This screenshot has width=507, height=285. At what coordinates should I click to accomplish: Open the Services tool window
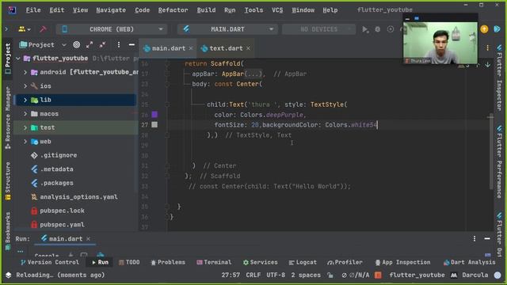click(261, 262)
